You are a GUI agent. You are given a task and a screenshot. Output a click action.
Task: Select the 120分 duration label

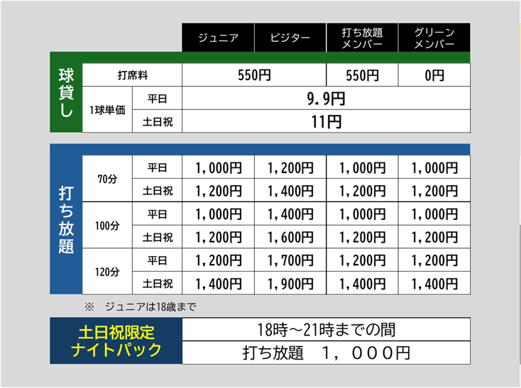point(107,272)
